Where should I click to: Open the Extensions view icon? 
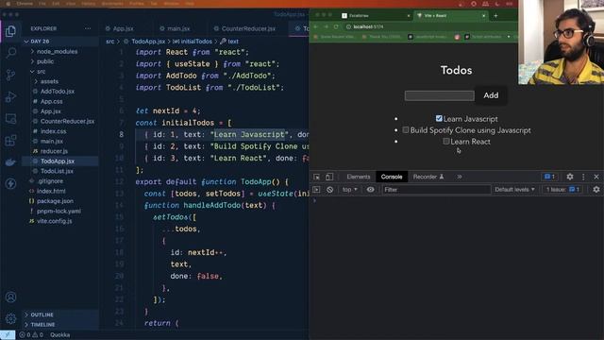pyautogui.click(x=10, y=141)
